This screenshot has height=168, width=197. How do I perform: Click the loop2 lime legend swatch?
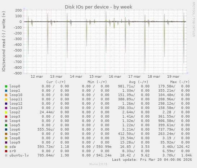[6, 112]
